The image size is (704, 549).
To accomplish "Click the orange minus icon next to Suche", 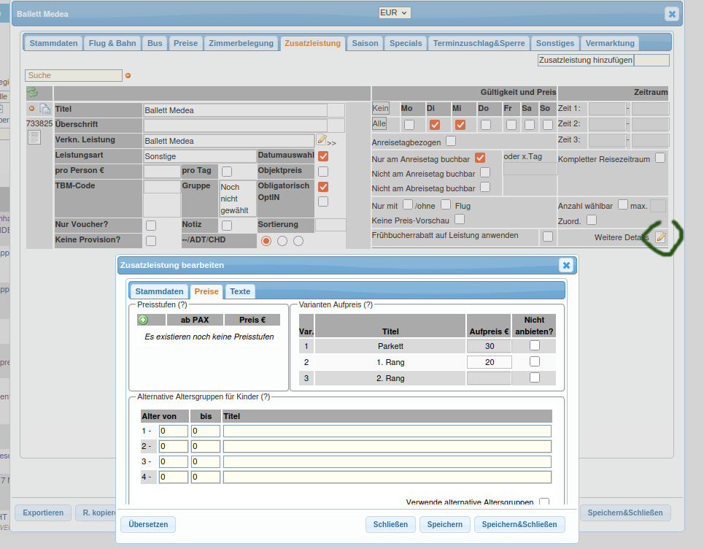I will tap(128, 75).
